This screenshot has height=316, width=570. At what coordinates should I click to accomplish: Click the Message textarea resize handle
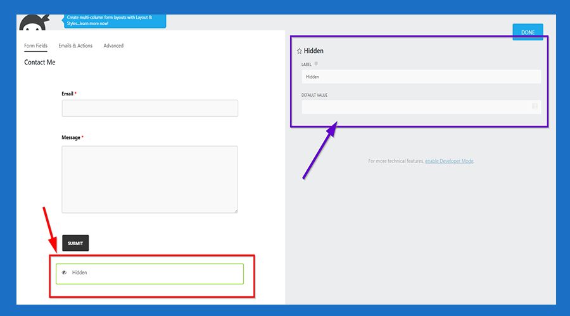point(235,210)
